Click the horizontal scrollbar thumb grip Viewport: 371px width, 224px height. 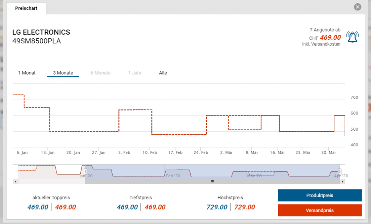213,181
